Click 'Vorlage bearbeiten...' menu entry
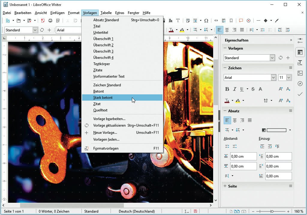307x215 pixels. (109, 119)
